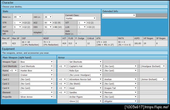Viewport: 170px width, 110px height.
Task: Open the Set Shortcuts dropdown
Action: click(x=85, y=62)
